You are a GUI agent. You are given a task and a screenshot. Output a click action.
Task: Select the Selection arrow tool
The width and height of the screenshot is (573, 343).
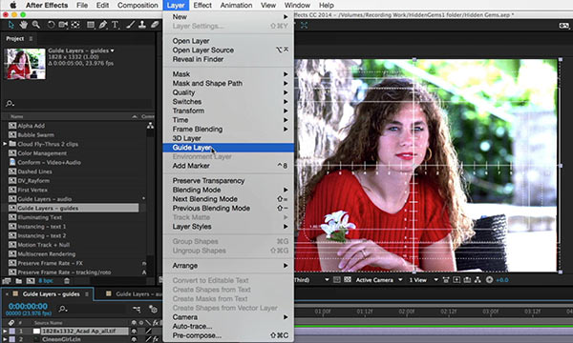(11, 25)
